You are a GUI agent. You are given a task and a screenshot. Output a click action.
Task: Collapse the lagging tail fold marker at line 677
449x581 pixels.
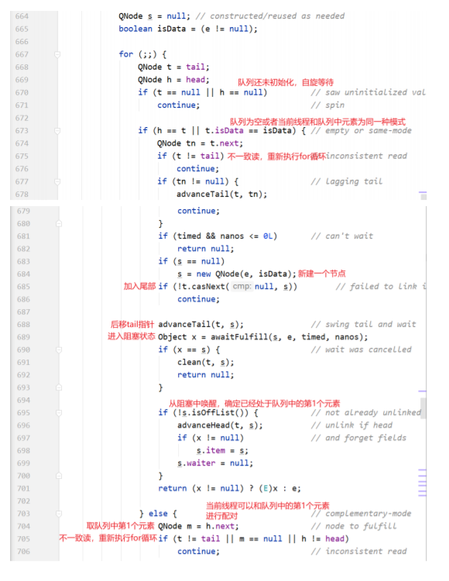click(x=57, y=181)
